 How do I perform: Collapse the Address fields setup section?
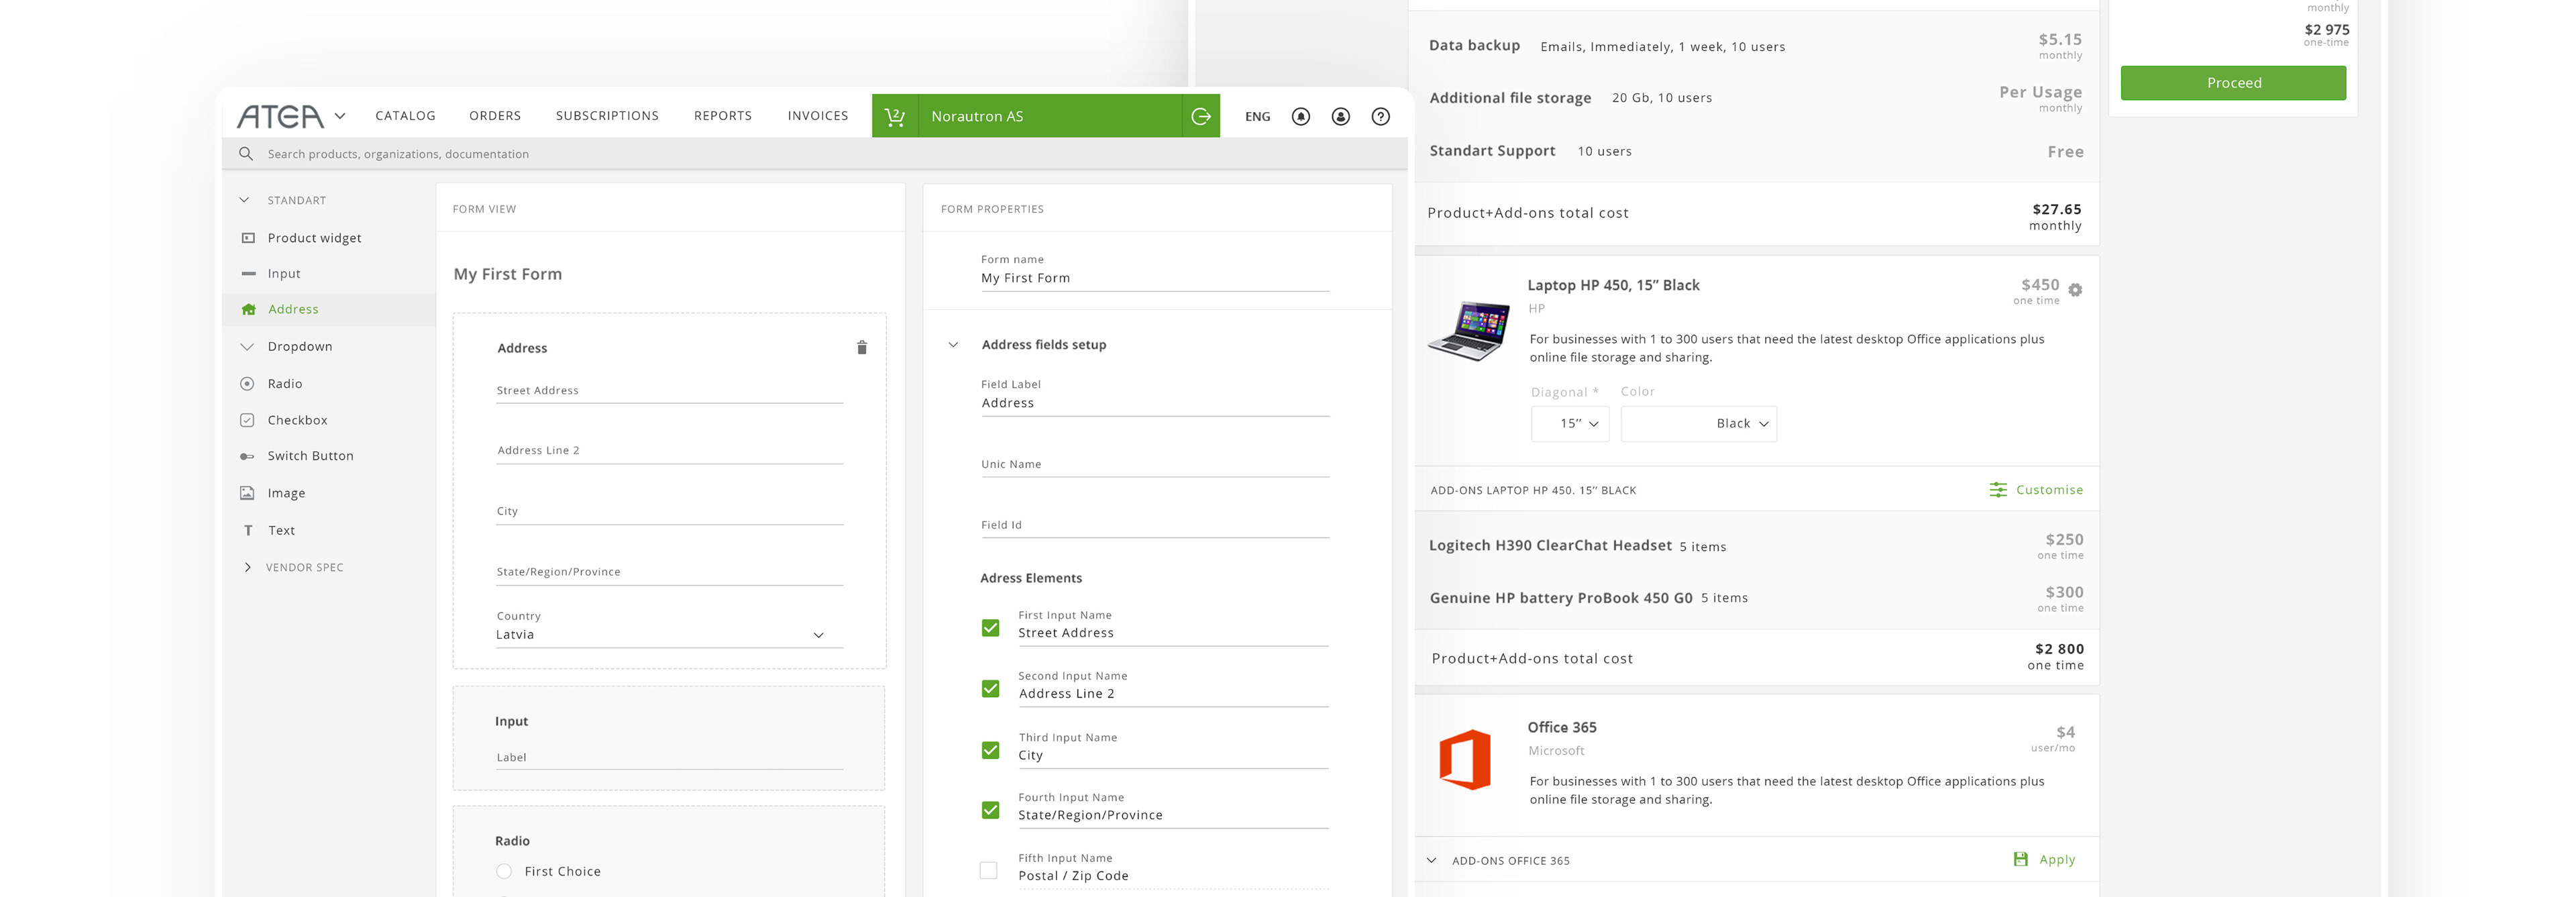pos(953,345)
